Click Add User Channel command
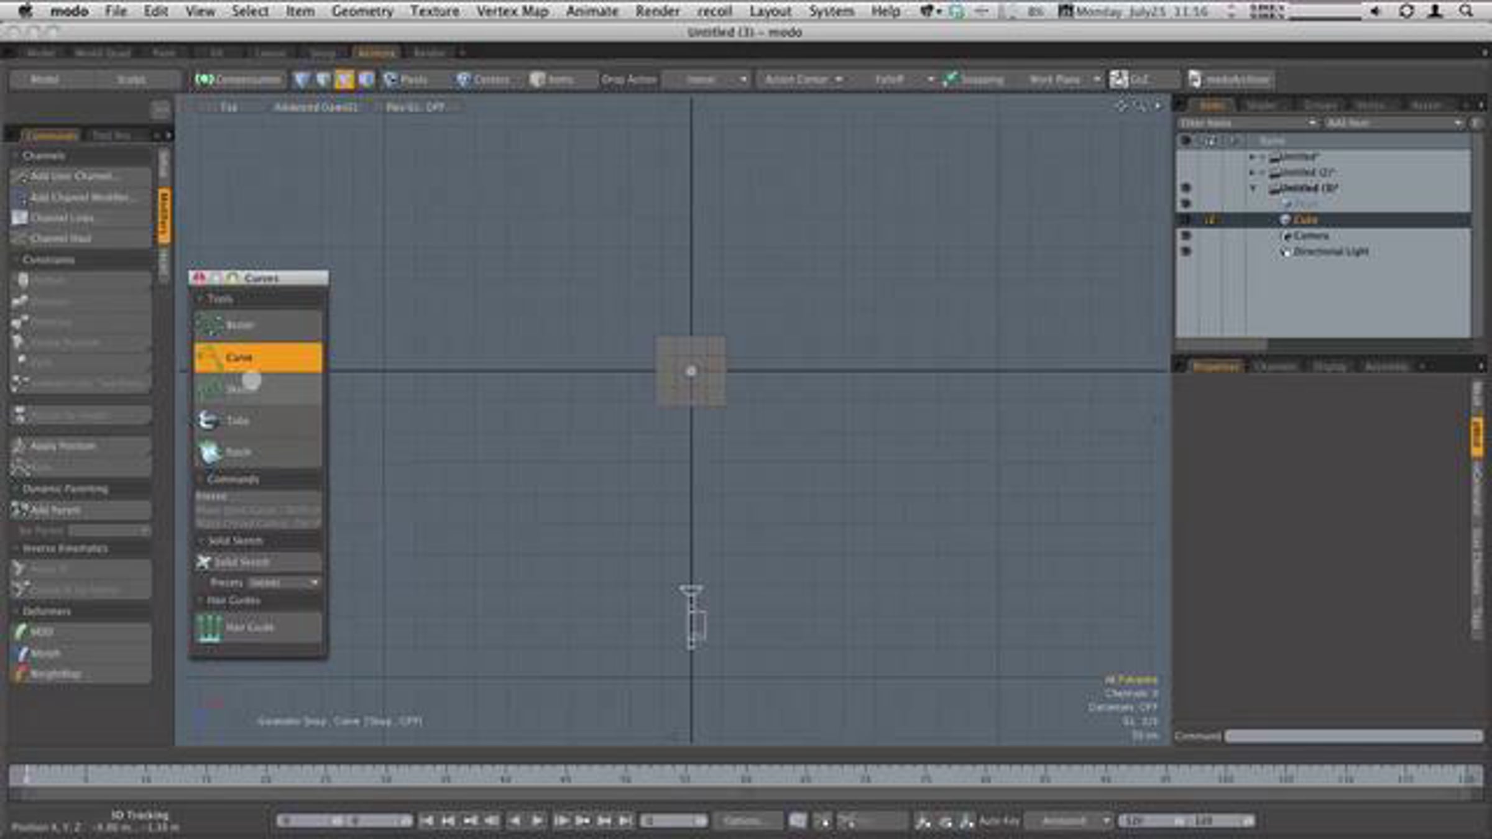The width and height of the screenshot is (1492, 839). point(81,177)
